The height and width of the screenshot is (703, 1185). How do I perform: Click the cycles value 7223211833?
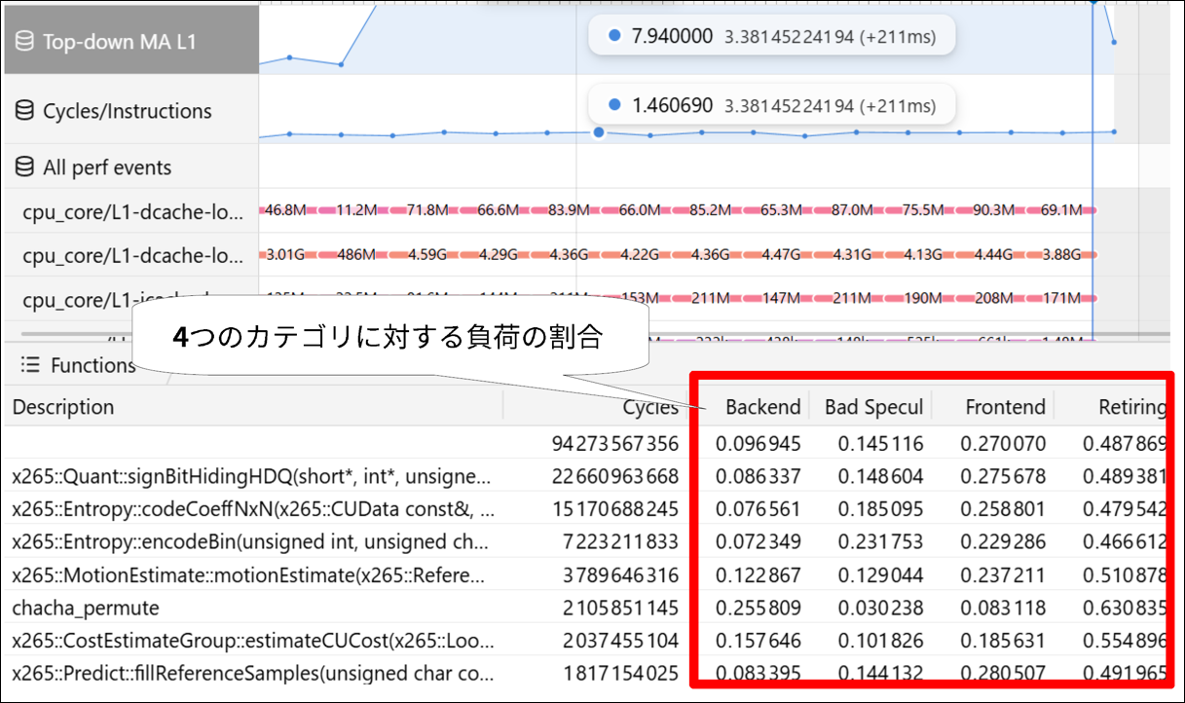point(620,542)
